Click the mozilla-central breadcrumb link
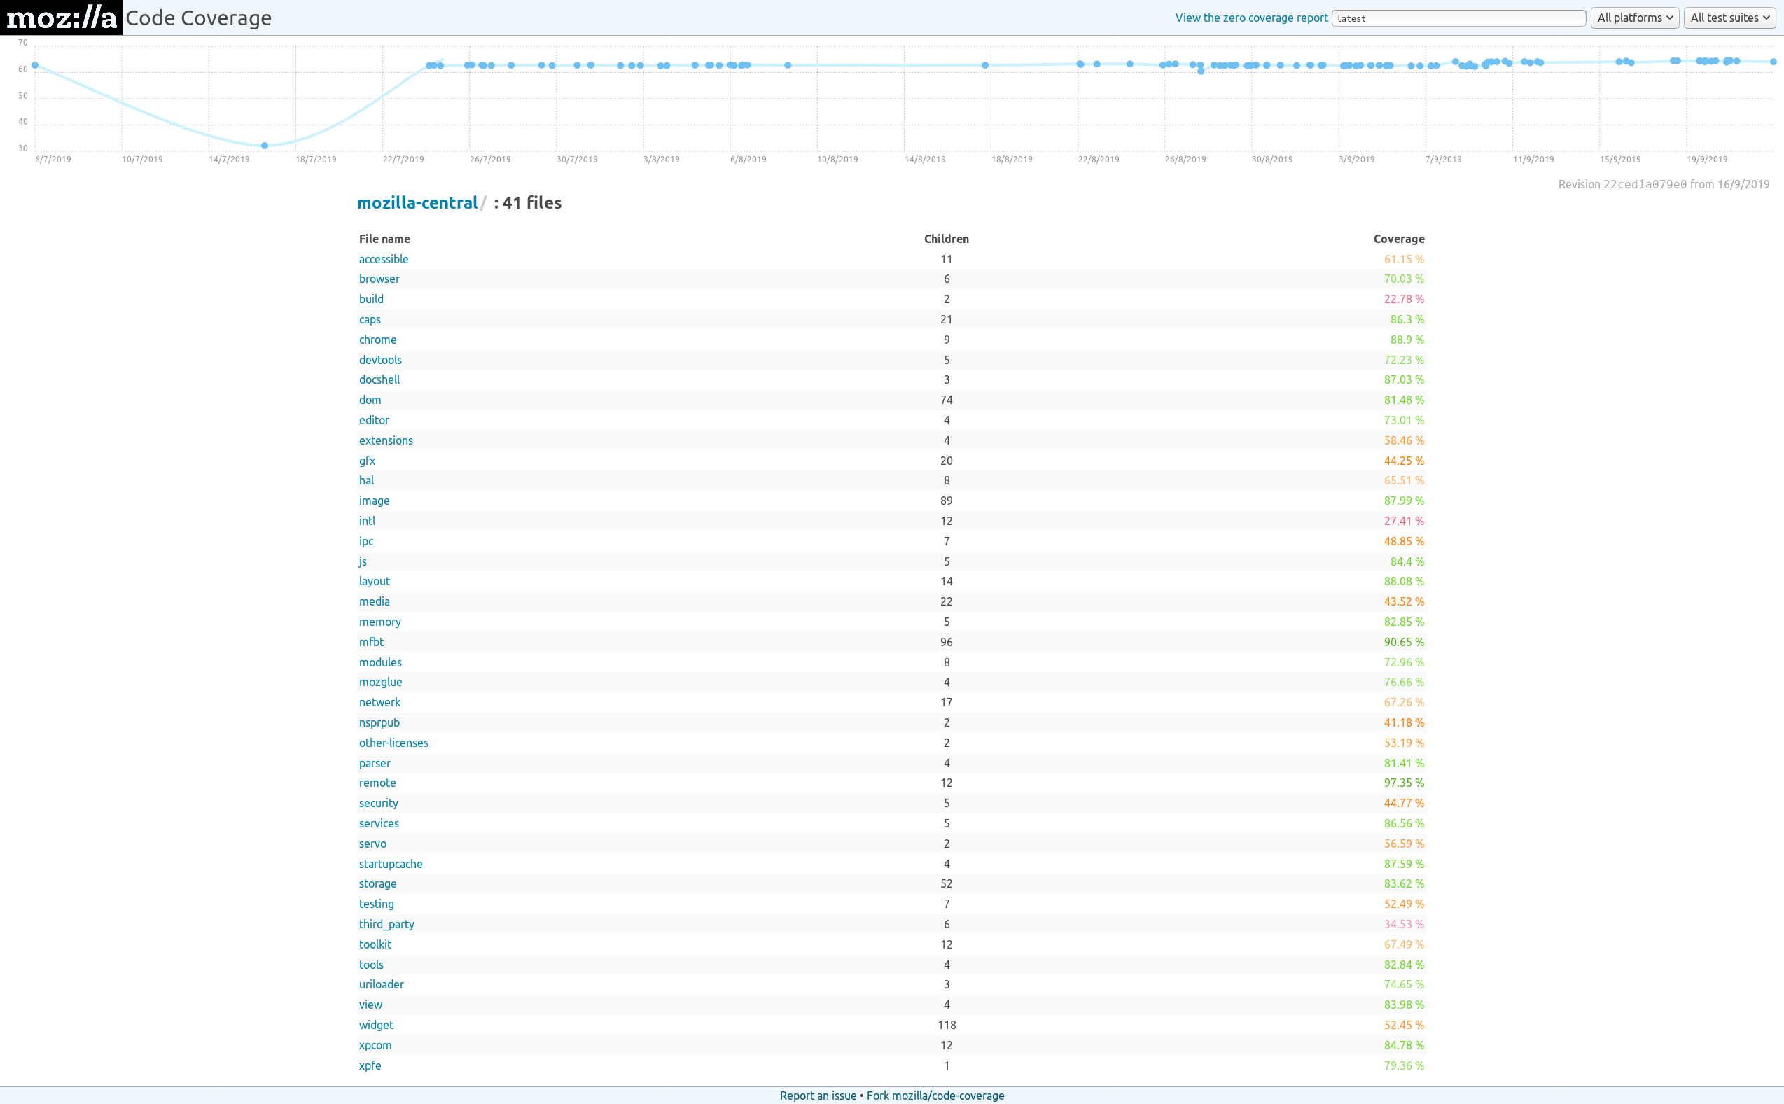1784x1104 pixels. click(417, 203)
